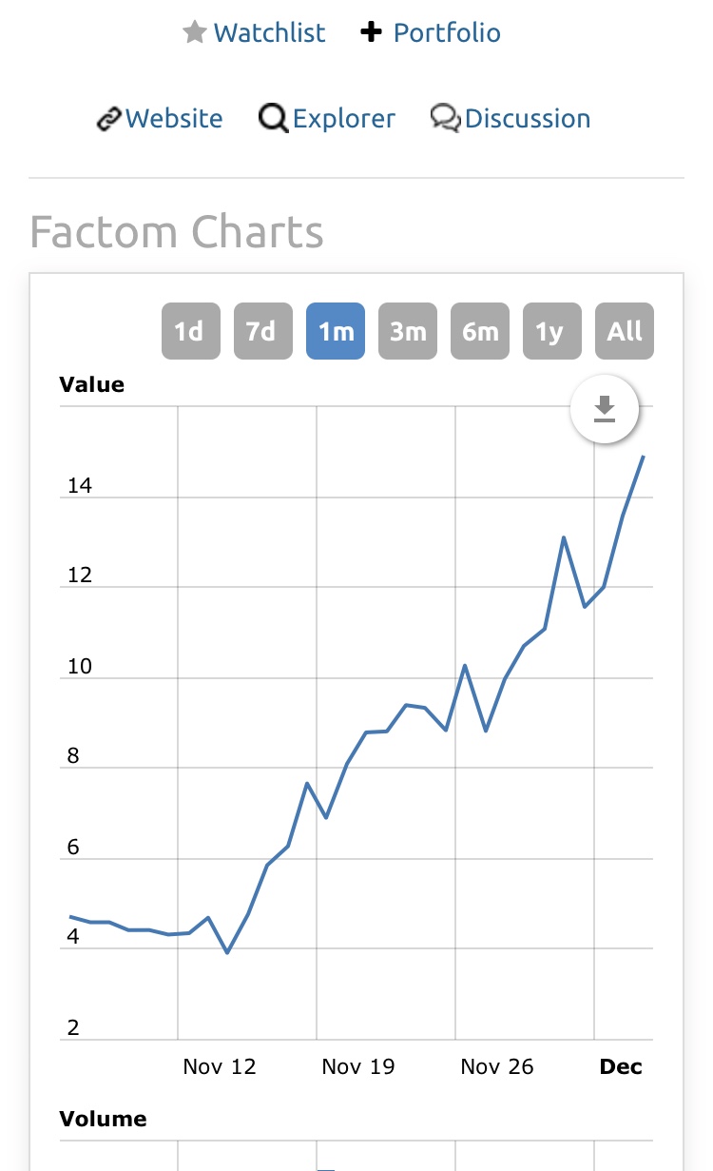Open the Watchlist text link
The image size is (713, 1171).
pyautogui.click(x=270, y=32)
